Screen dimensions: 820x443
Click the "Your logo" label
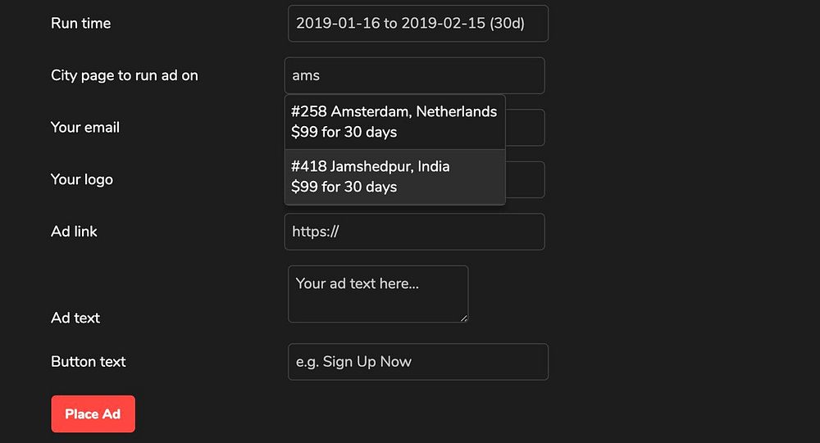pos(82,179)
